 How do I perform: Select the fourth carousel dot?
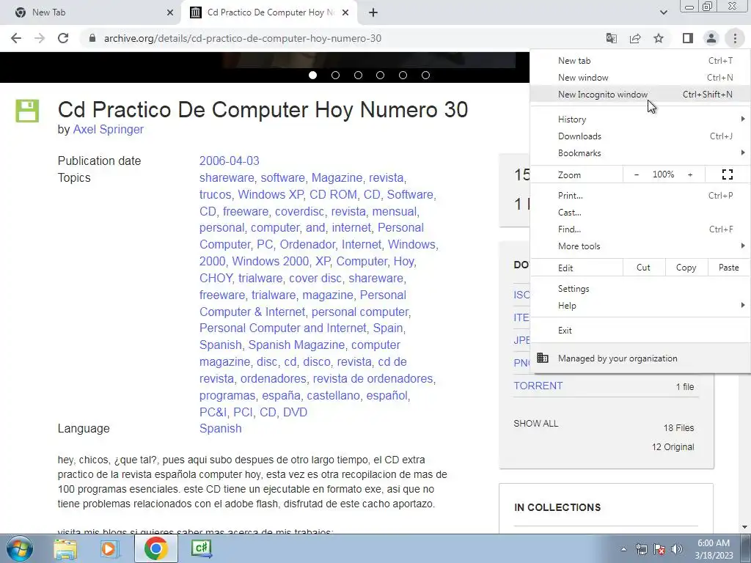pyautogui.click(x=381, y=76)
